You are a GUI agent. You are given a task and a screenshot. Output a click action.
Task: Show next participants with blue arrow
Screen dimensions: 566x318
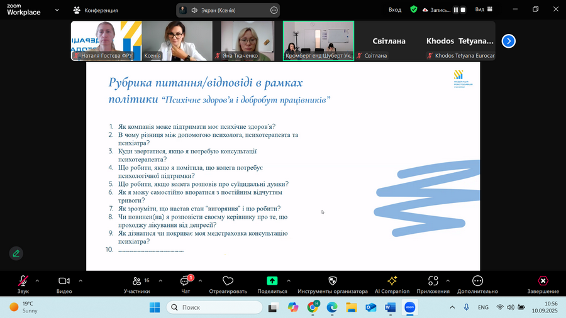[x=508, y=41]
